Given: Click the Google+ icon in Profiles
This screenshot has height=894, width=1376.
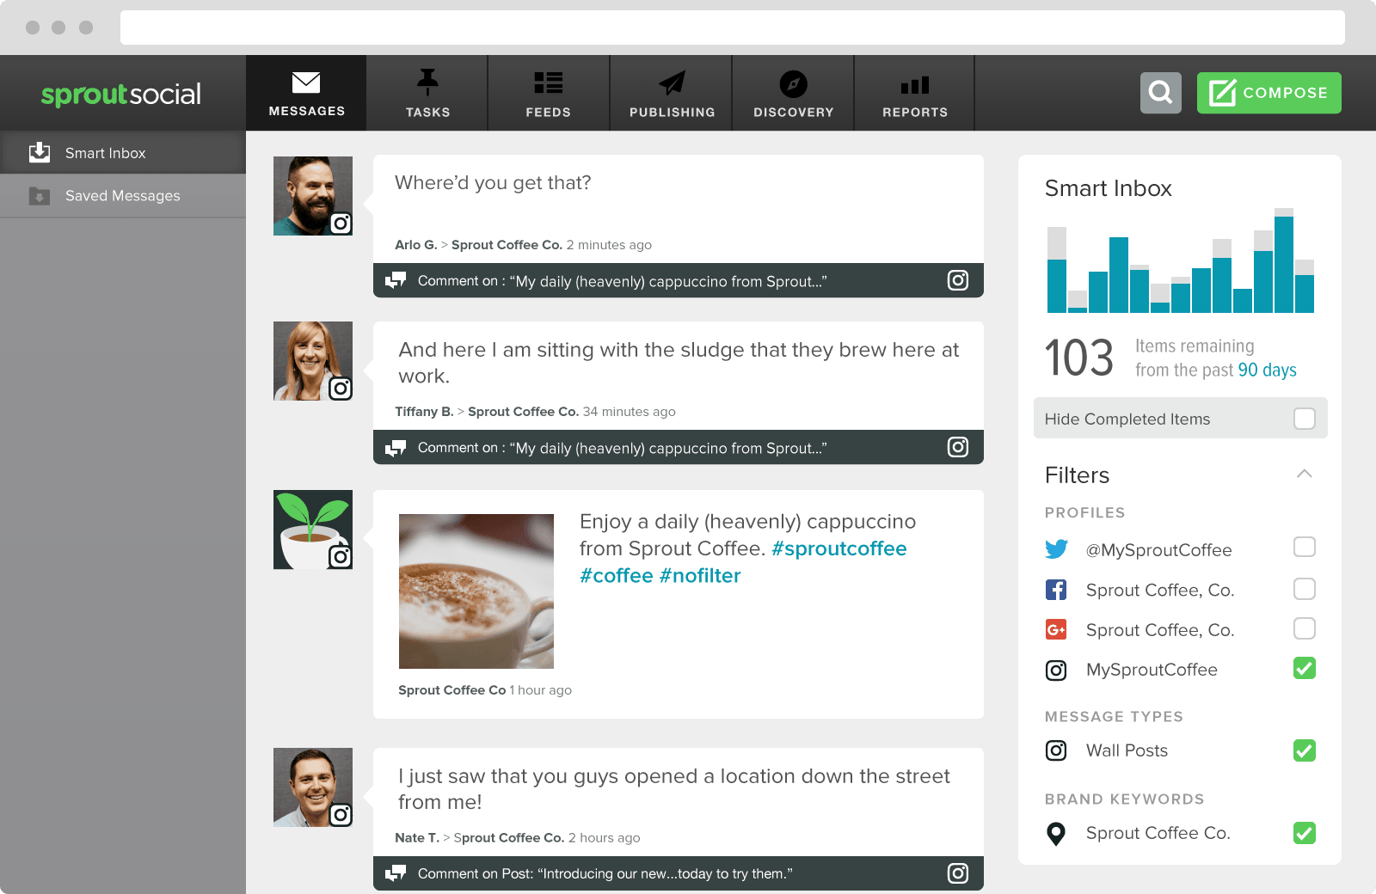Looking at the screenshot, I should [1056, 630].
